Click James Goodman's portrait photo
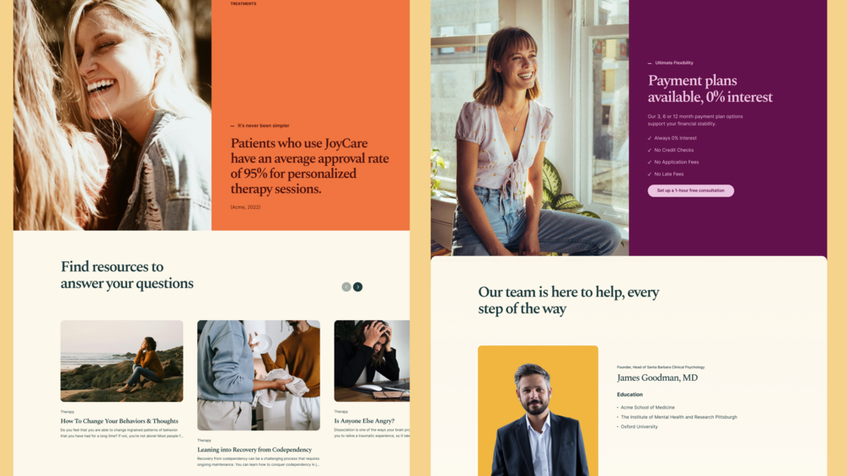847x476 pixels. [x=538, y=410]
